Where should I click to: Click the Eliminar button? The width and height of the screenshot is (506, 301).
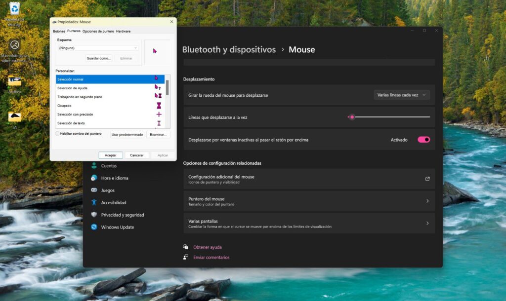click(x=126, y=58)
